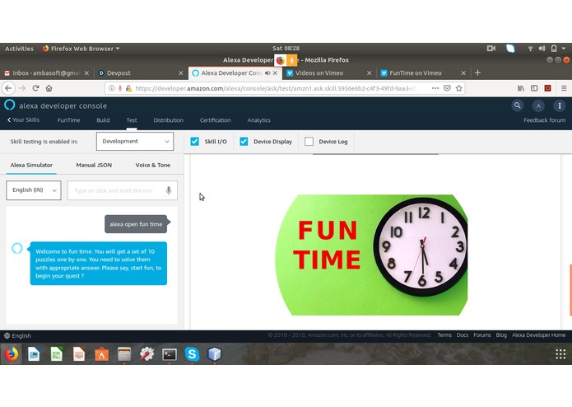Uncheck the Device Display checkbox
The width and height of the screenshot is (572, 407).
(x=244, y=142)
